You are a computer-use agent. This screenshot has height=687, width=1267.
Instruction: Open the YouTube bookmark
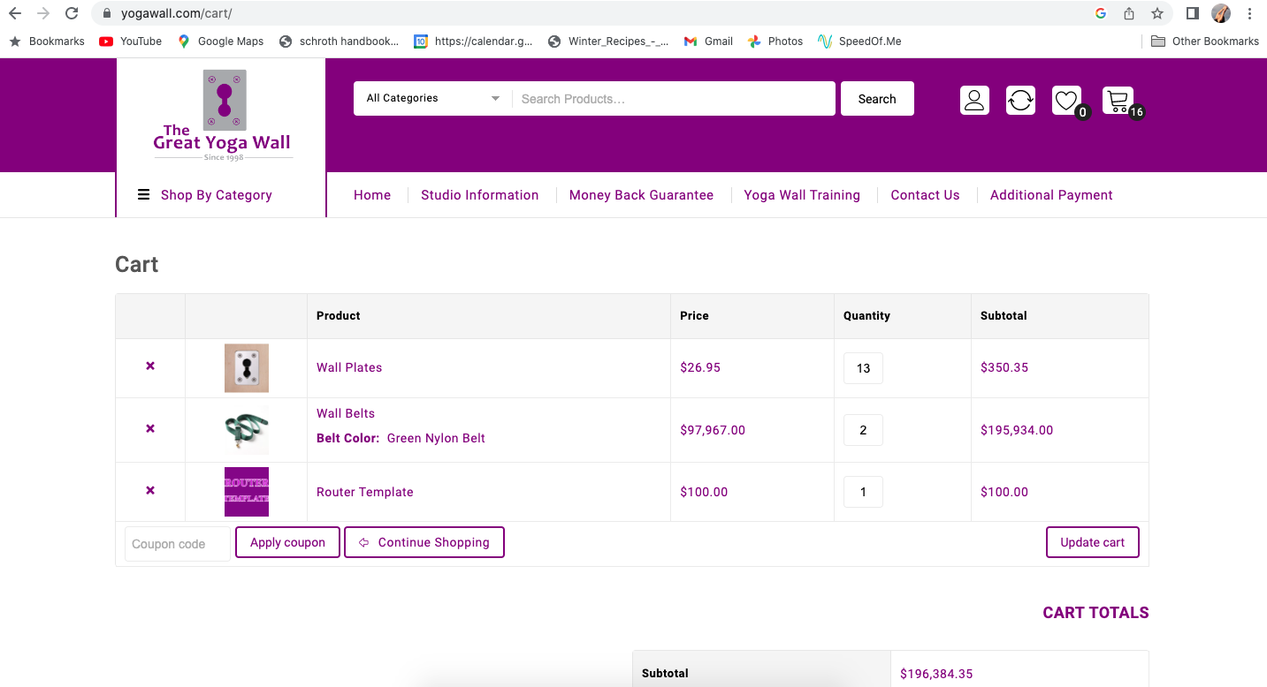tap(129, 41)
